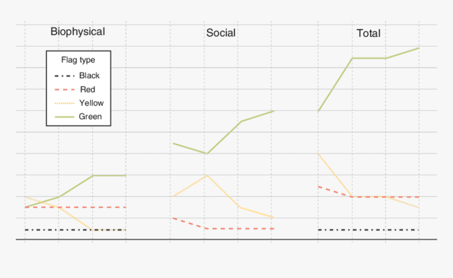Click the red dashed legend line sample
Image resolution: width=453 pixels, height=278 pixels.
63,90
